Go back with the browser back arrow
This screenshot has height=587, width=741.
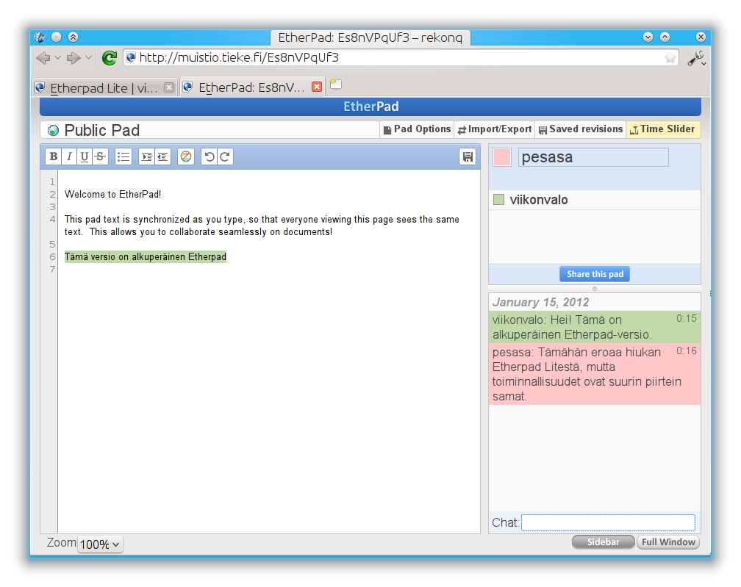tap(43, 58)
